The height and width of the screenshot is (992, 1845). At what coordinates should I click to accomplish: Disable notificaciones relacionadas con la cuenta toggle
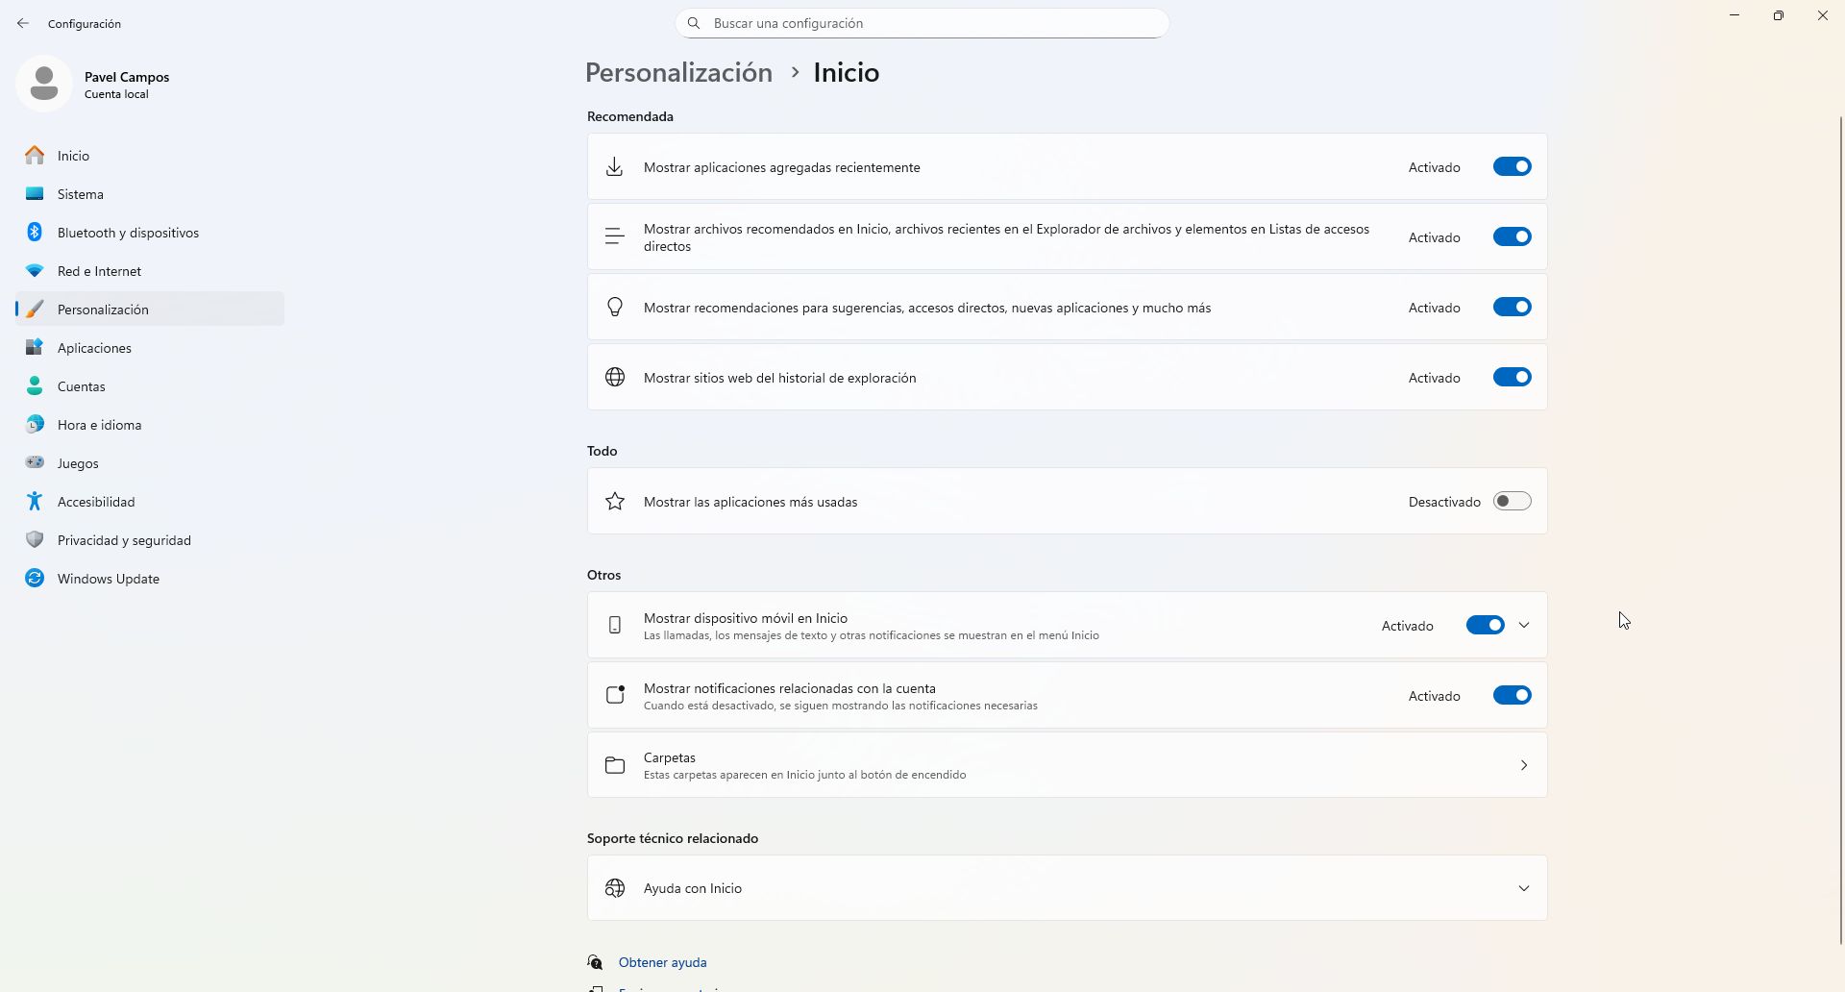pyautogui.click(x=1512, y=696)
